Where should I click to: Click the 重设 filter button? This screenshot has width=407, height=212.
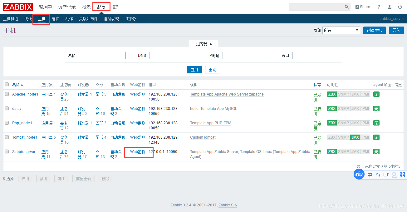[213, 70]
